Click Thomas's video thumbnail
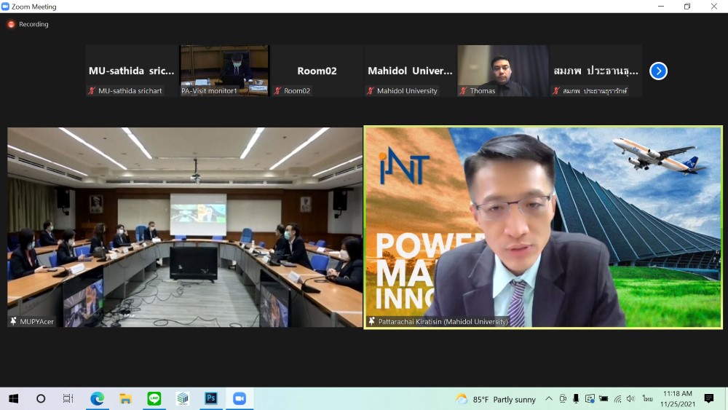Screen dimensions: 728x410 tap(503, 70)
